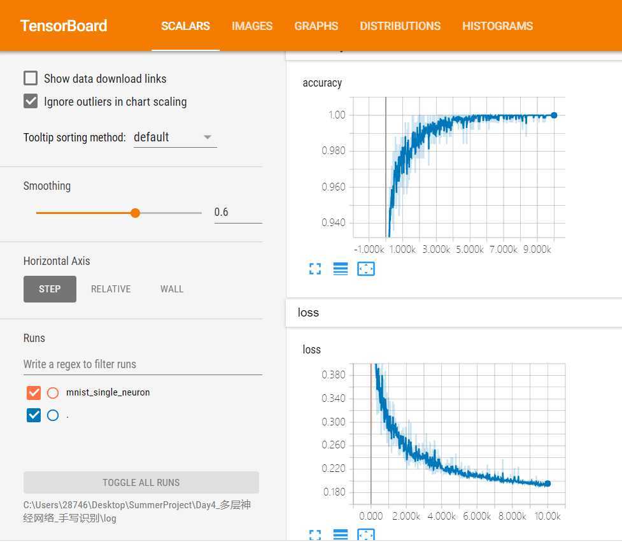622x542 pixels.
Task: Uncheck Ignore outliers in chart scaling
Action: (31, 101)
